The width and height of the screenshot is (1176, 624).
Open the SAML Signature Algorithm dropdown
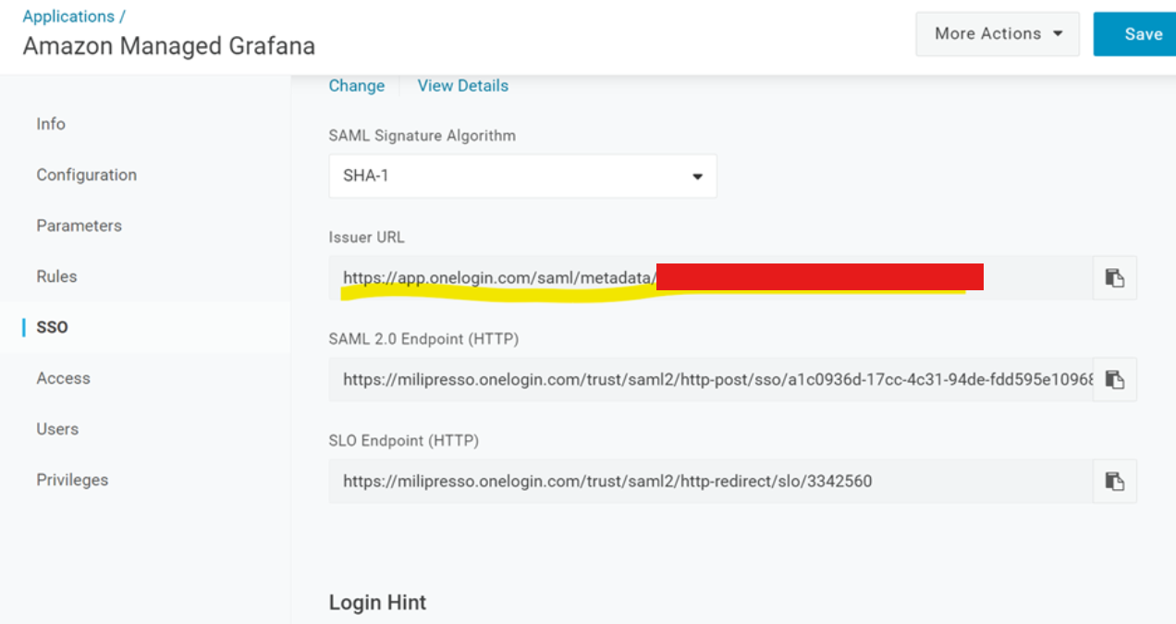pos(522,176)
